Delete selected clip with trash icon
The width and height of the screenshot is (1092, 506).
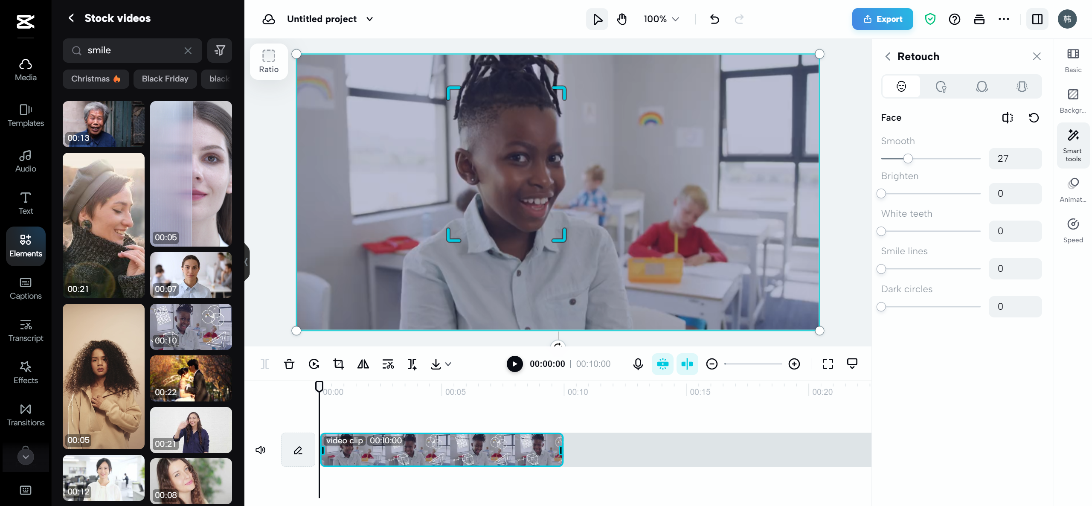(x=289, y=364)
